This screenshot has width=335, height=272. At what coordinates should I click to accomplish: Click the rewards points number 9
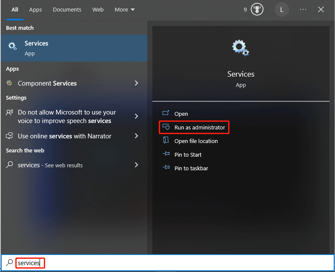(x=245, y=10)
